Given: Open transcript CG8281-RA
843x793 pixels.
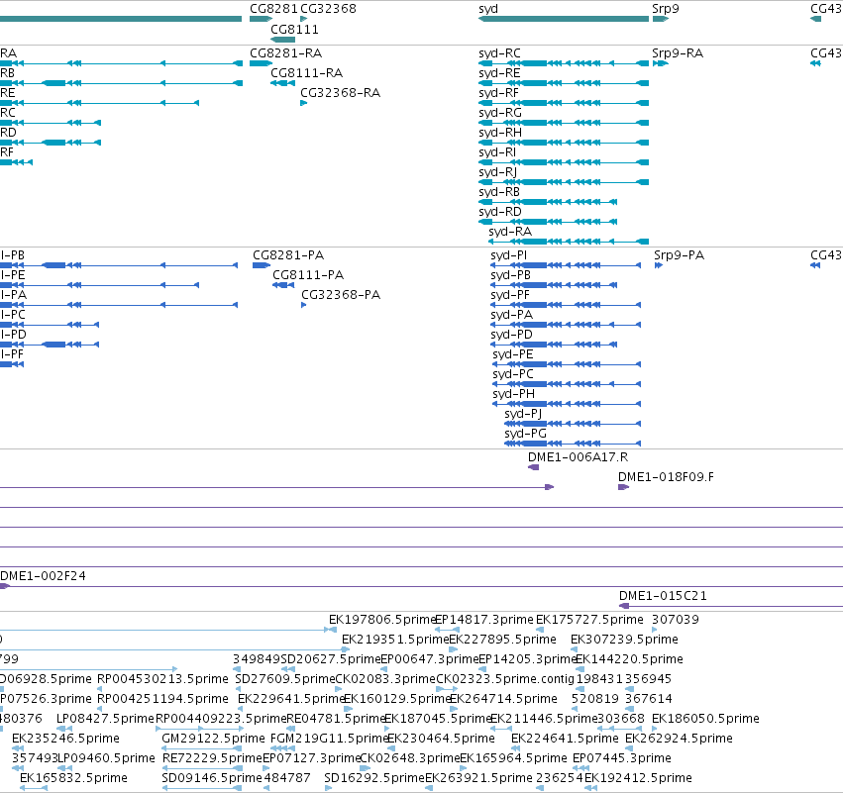Looking at the screenshot, I should coord(285,53).
